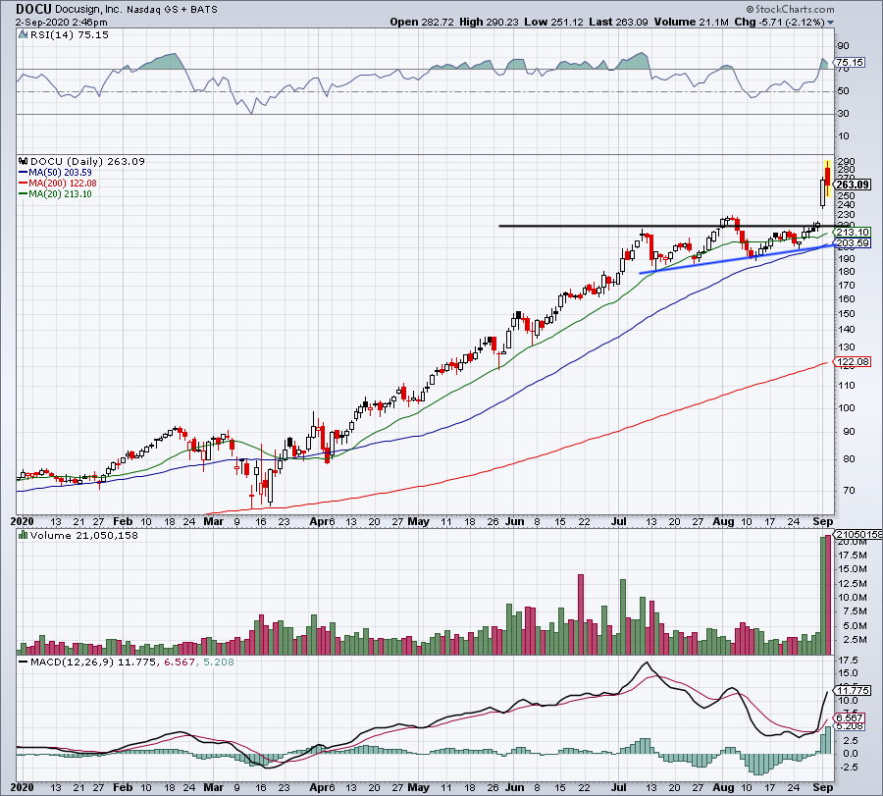Click the RSI(14) 75.15 panel label

click(69, 35)
